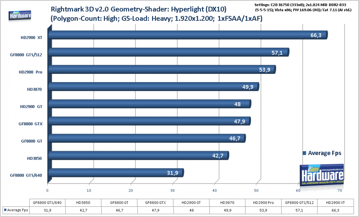This screenshot has width=359, height=217.
Task: Select the 49,9 data label on the bar
Action: tap(248, 87)
